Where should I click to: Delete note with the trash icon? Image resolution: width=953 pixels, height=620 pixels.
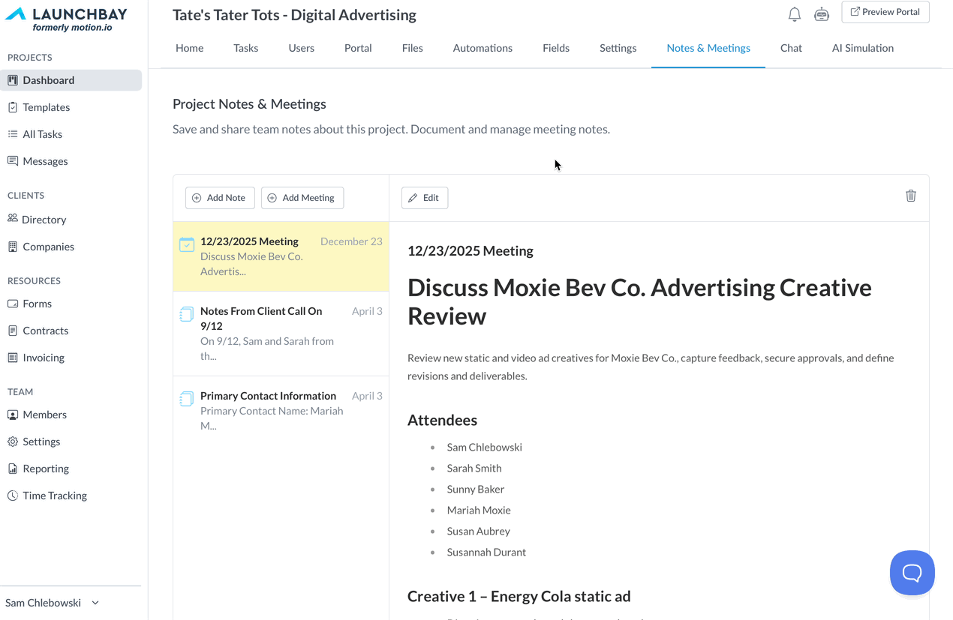coord(911,196)
